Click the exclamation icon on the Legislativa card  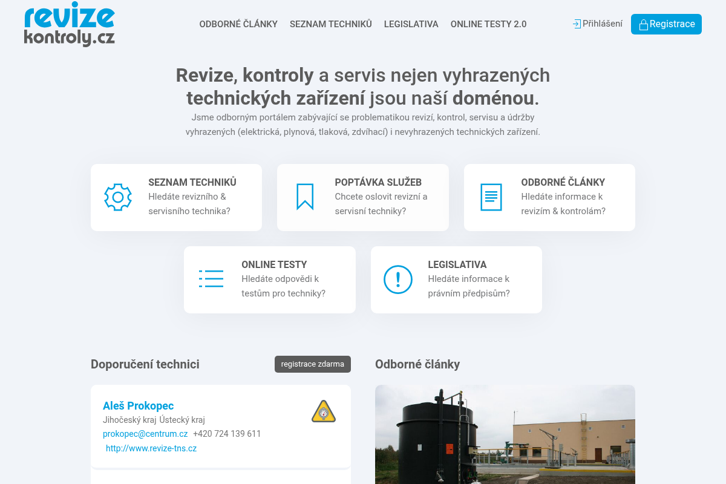click(x=398, y=280)
